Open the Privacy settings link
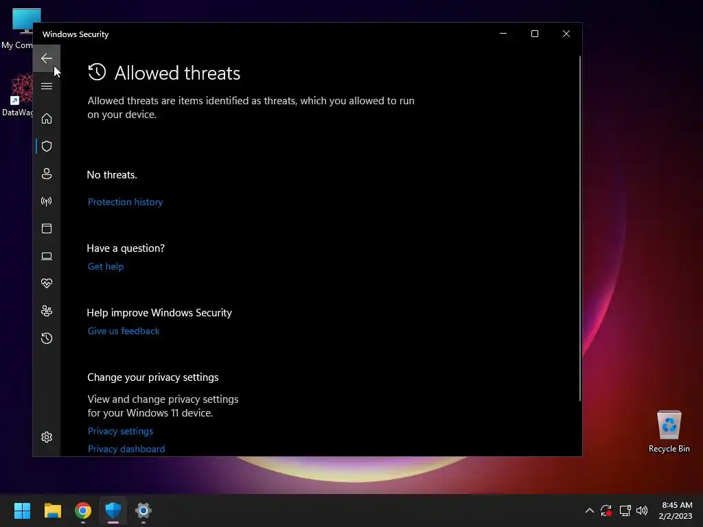Image resolution: width=703 pixels, height=527 pixels. [121, 431]
